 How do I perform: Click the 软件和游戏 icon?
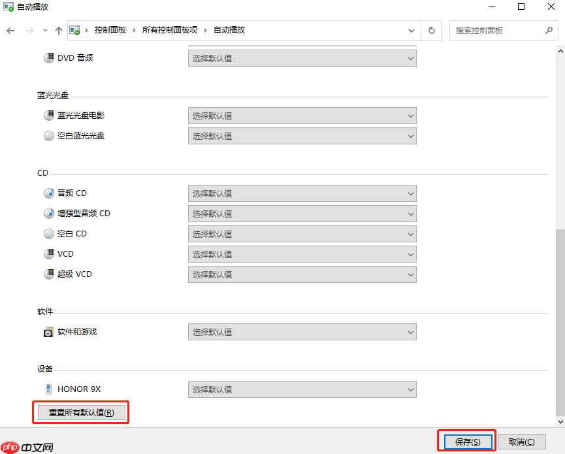pos(49,332)
